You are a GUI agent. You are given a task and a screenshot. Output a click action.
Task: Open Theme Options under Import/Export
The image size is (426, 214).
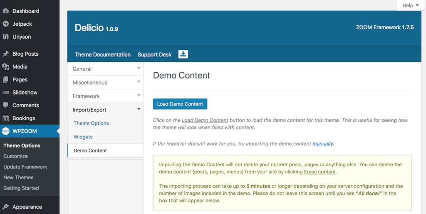pos(91,123)
